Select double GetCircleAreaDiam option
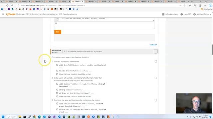The image size is (213, 119). pos(57,109)
